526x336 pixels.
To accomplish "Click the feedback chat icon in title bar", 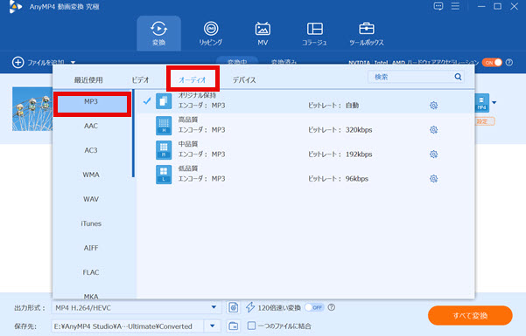I will [x=438, y=6].
